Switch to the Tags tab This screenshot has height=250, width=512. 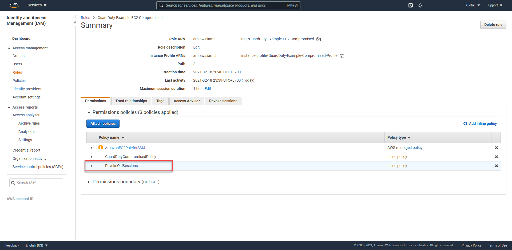pyautogui.click(x=160, y=101)
